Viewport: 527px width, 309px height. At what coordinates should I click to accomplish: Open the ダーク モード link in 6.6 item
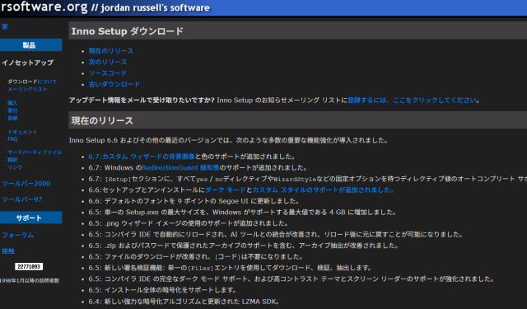225,190
